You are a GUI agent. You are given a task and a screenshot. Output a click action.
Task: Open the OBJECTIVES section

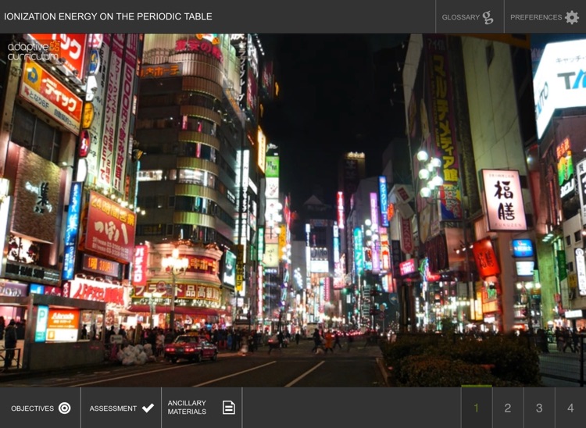[x=41, y=408]
